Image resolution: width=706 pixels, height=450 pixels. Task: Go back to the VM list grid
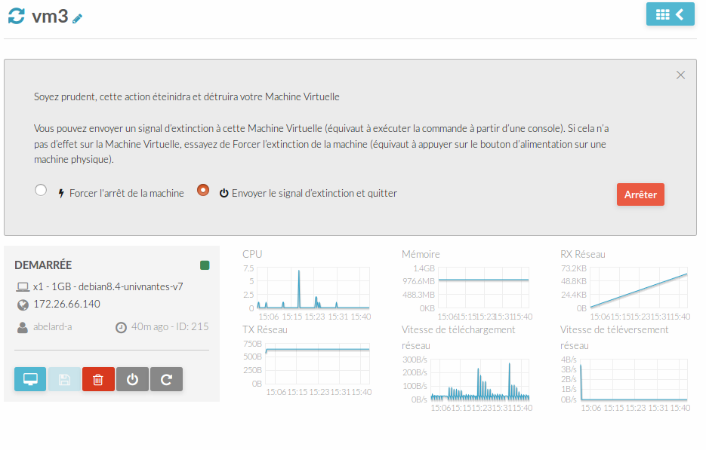tap(670, 14)
